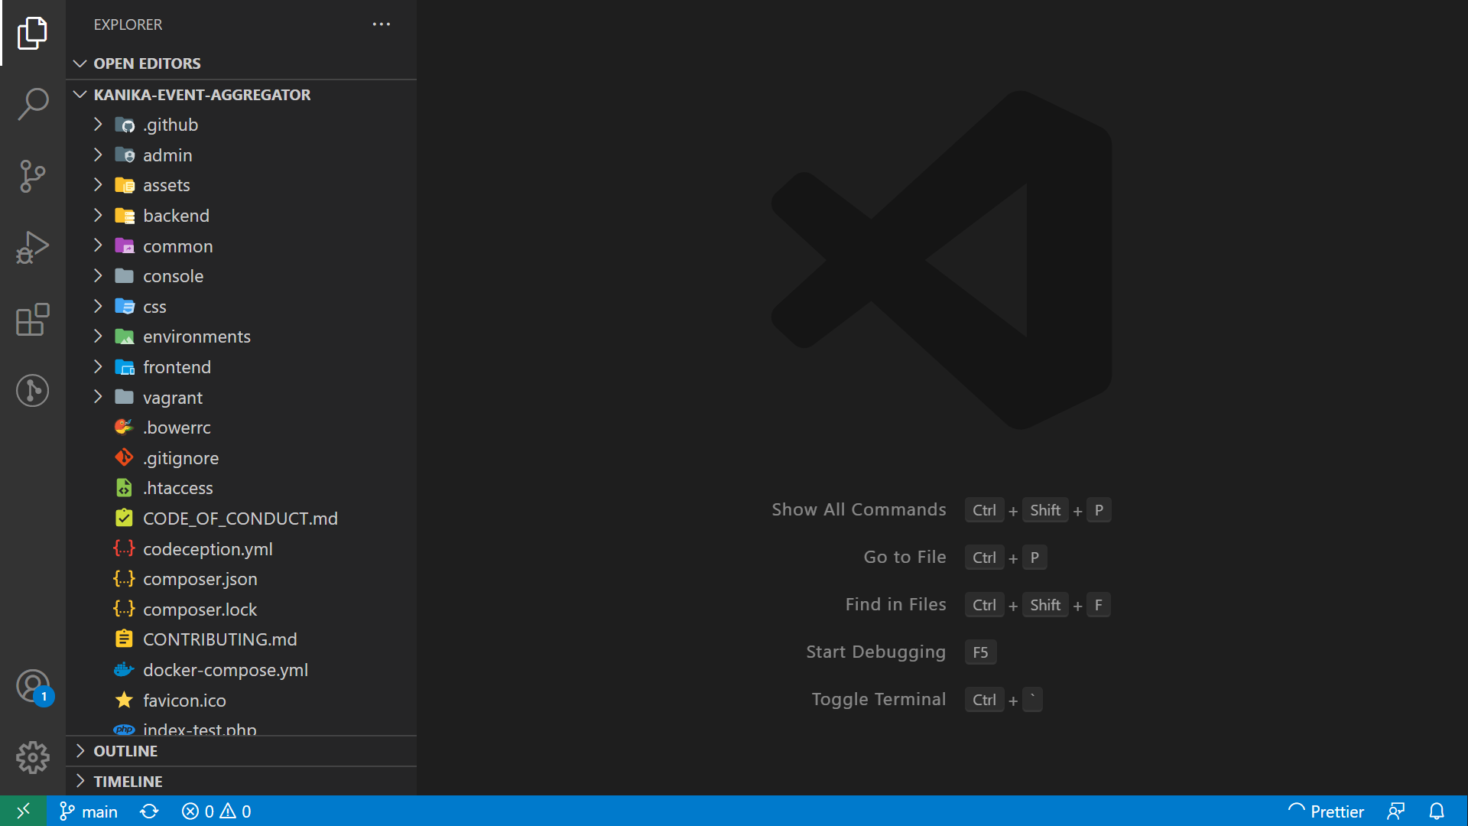Open Explorer views and more actions menu

(x=381, y=24)
